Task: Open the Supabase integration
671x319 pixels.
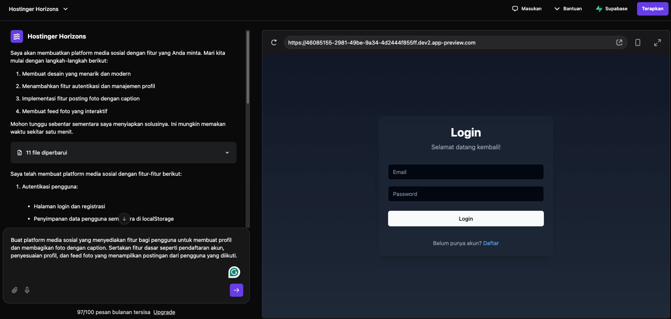Action: pos(611,8)
